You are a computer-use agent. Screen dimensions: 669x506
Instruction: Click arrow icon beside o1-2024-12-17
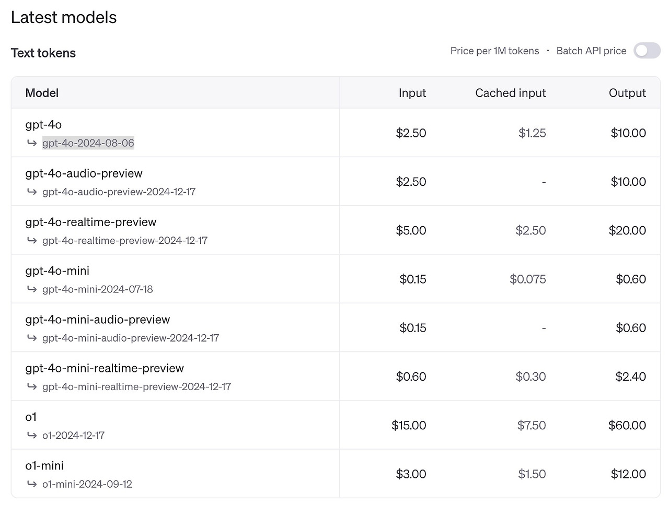point(32,435)
